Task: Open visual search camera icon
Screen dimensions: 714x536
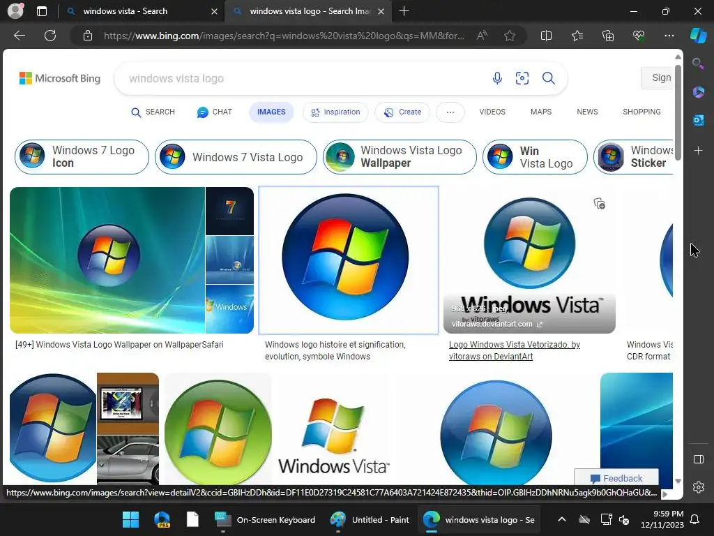Action: [x=522, y=78]
